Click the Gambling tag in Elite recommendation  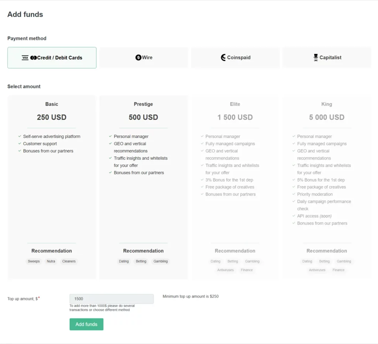click(252, 261)
